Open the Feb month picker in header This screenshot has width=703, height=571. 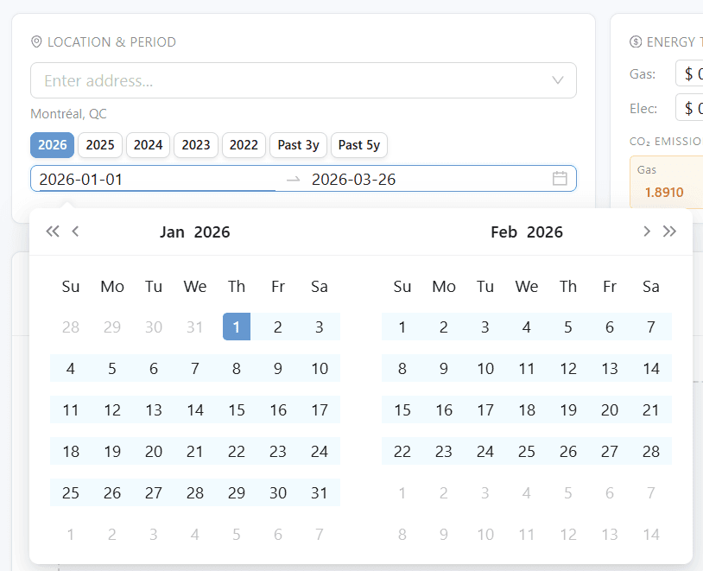point(504,232)
